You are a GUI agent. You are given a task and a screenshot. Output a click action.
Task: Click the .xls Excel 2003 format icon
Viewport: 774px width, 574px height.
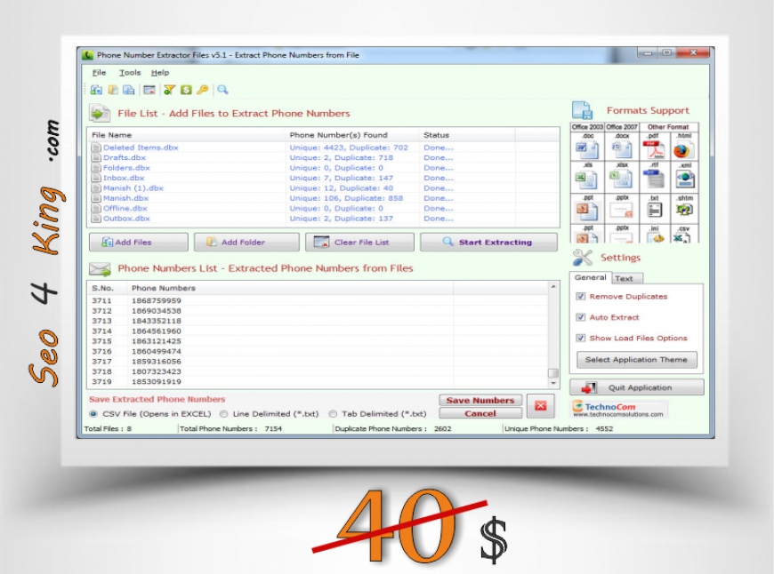pos(587,179)
